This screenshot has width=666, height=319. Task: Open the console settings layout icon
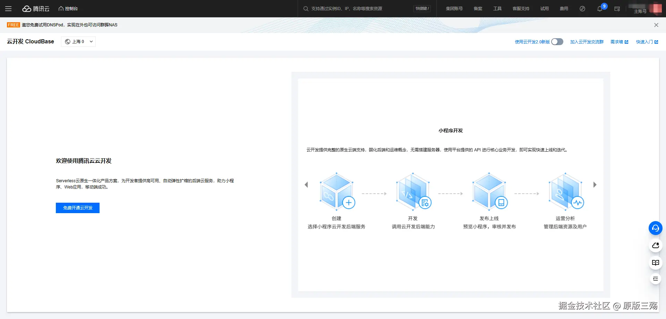(x=617, y=9)
